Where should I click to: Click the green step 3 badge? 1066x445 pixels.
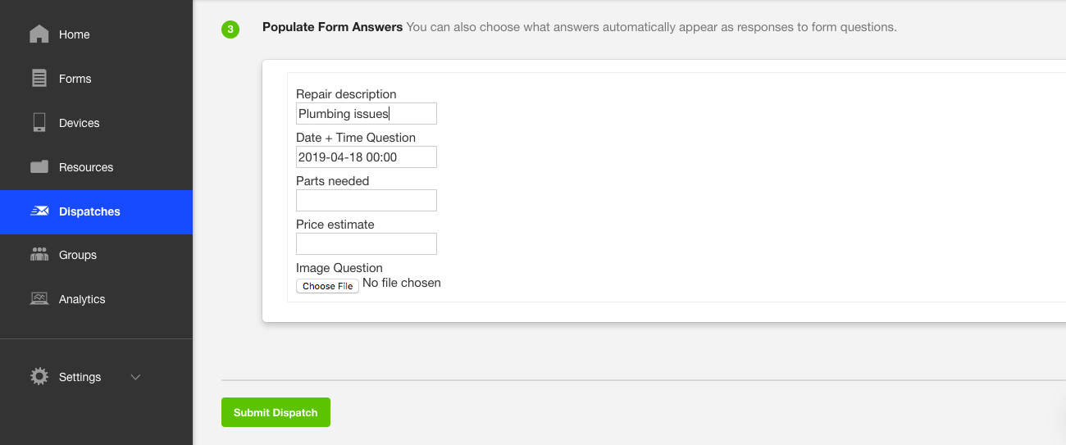click(230, 30)
